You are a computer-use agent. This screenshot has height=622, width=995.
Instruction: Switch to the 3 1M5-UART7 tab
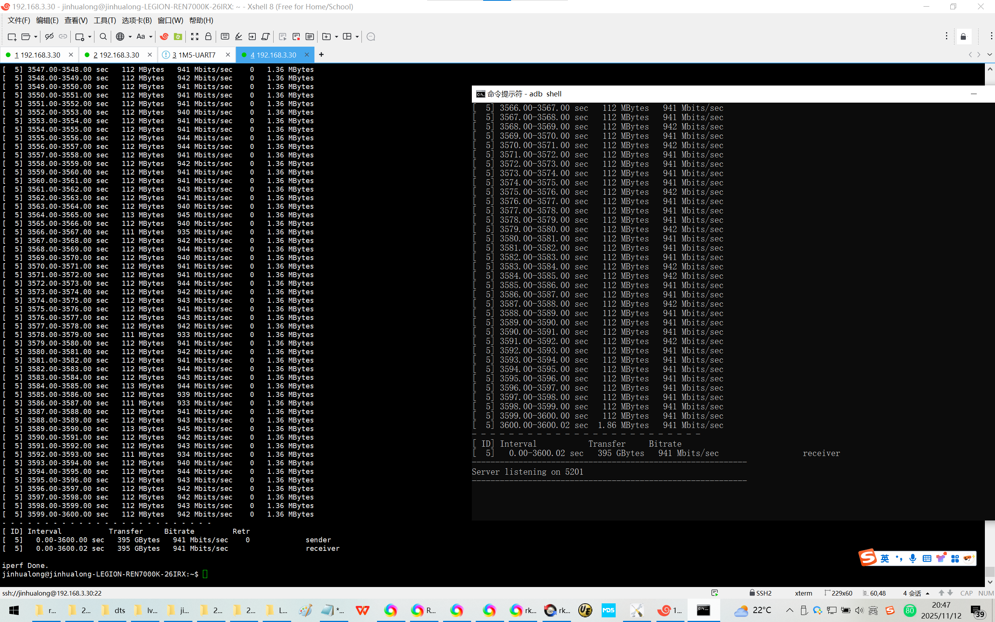194,55
